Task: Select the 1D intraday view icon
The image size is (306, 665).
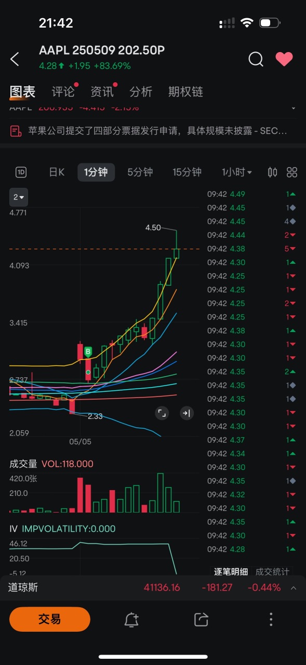Action: (x=21, y=172)
